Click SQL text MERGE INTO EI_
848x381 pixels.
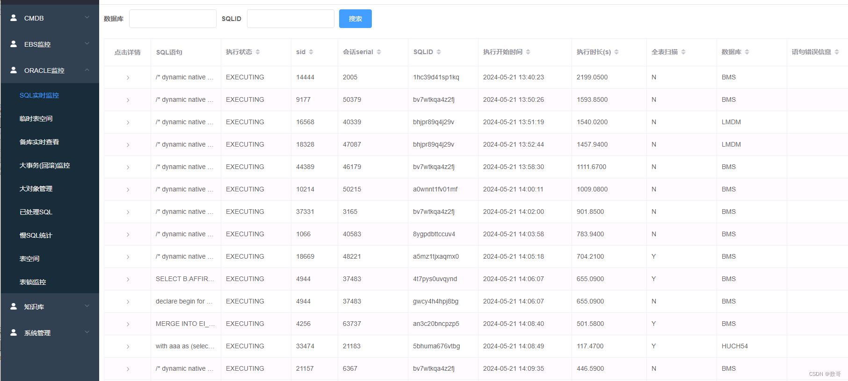click(185, 324)
